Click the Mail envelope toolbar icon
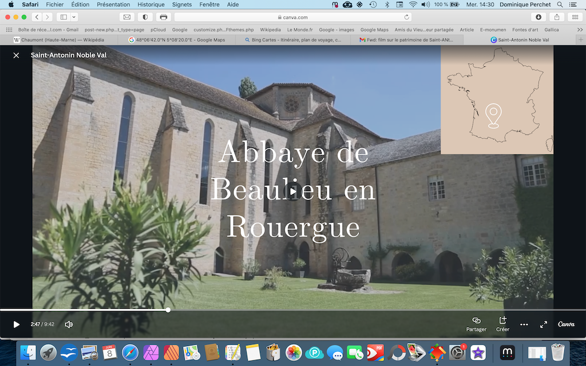 [x=127, y=17]
